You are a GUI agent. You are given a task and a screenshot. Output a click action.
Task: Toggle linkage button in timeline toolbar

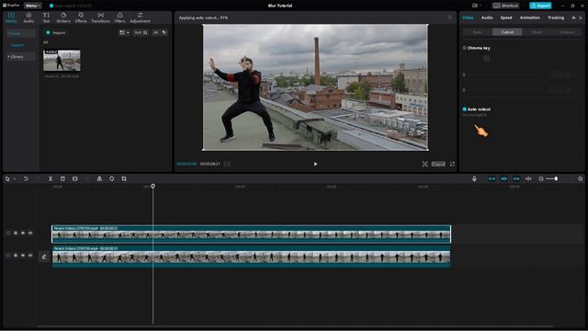tap(516, 179)
